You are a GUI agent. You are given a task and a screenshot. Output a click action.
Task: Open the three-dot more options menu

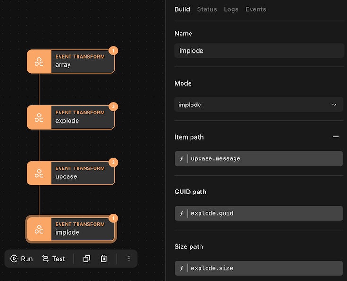click(x=129, y=259)
